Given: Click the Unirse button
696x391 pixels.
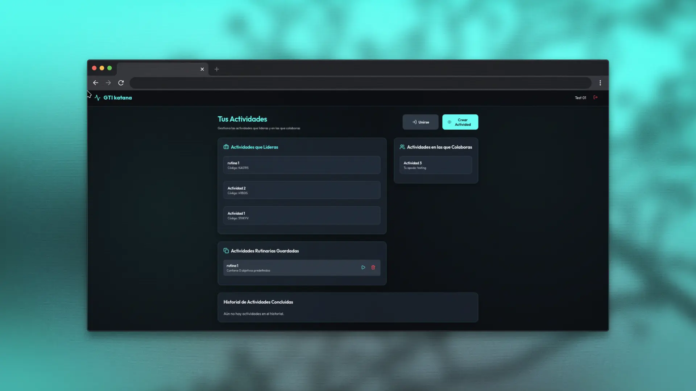Looking at the screenshot, I should point(420,122).
